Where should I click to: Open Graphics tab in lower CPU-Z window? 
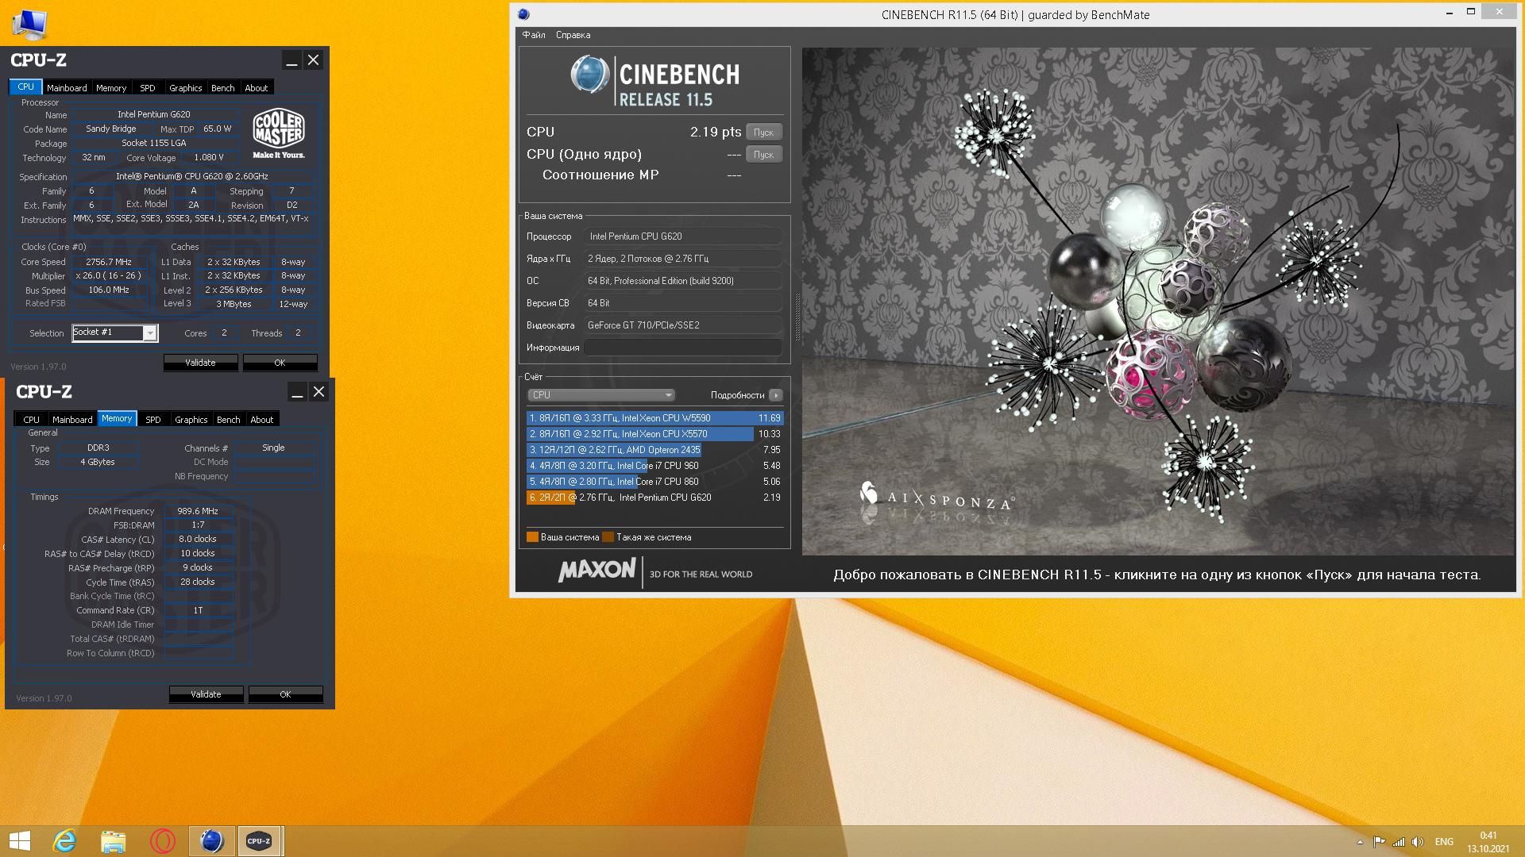point(191,420)
